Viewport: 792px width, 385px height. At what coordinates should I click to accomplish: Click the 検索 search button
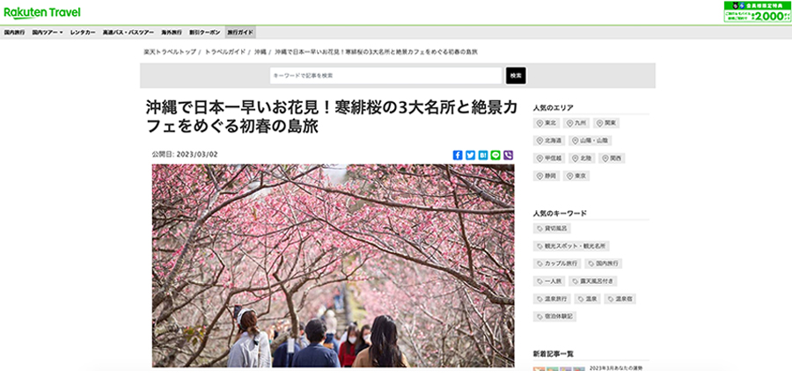click(x=516, y=76)
